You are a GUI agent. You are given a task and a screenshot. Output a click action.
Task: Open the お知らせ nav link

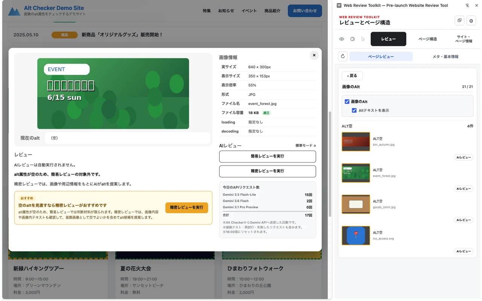pyautogui.click(x=226, y=11)
